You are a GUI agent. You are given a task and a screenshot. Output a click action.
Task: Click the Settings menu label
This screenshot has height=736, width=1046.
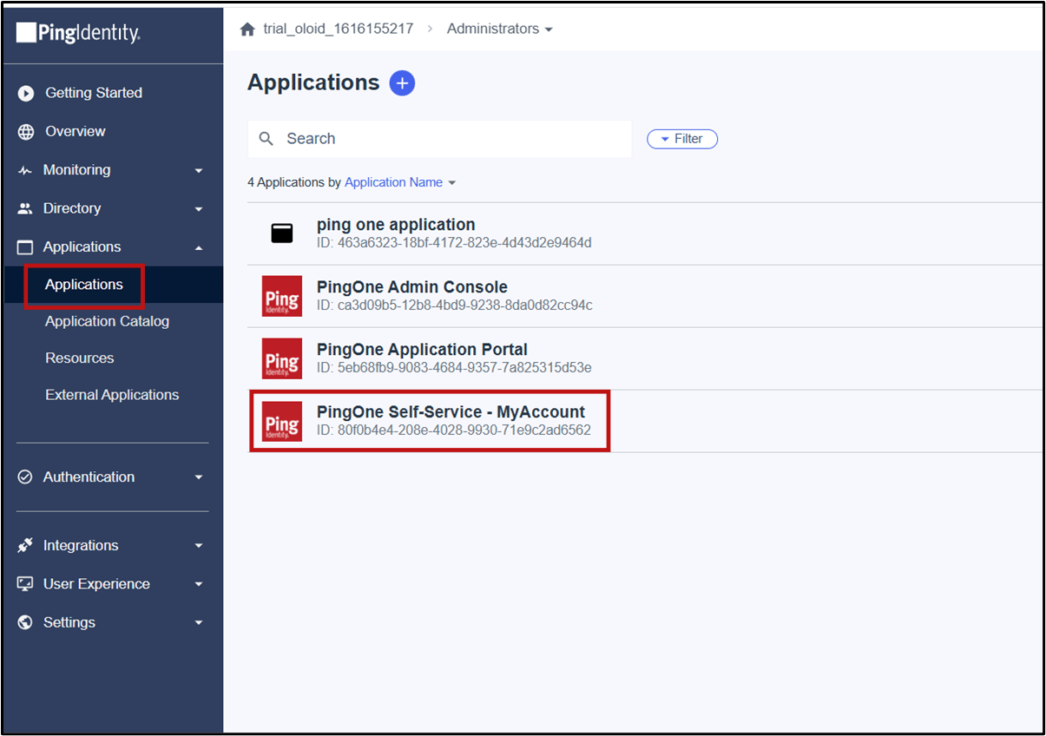(69, 622)
